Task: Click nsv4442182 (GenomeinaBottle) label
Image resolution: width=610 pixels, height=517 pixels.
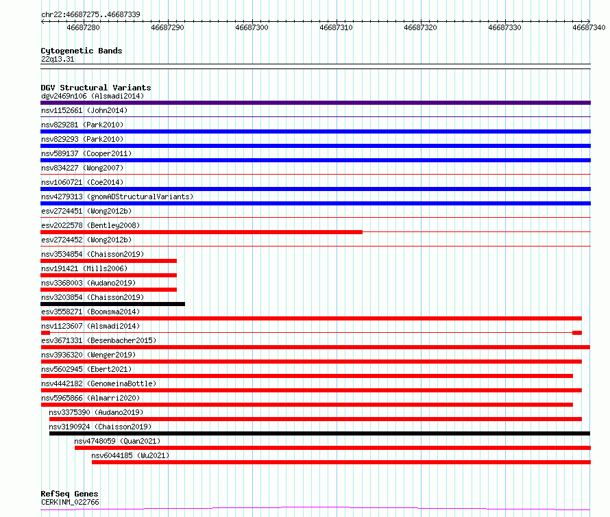Action: [x=99, y=383]
